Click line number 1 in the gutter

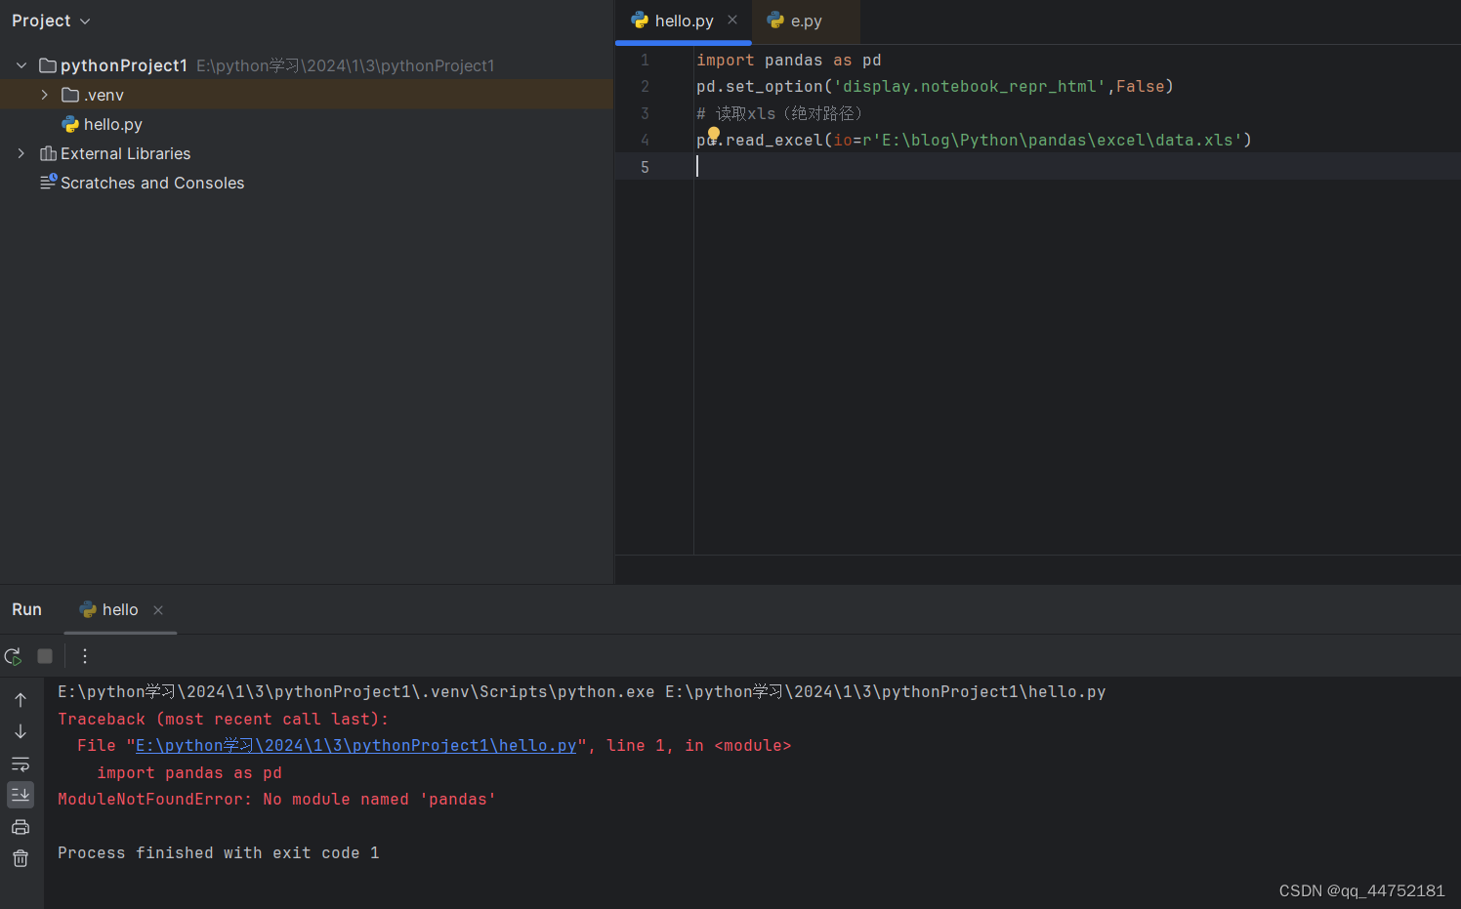[x=645, y=61]
